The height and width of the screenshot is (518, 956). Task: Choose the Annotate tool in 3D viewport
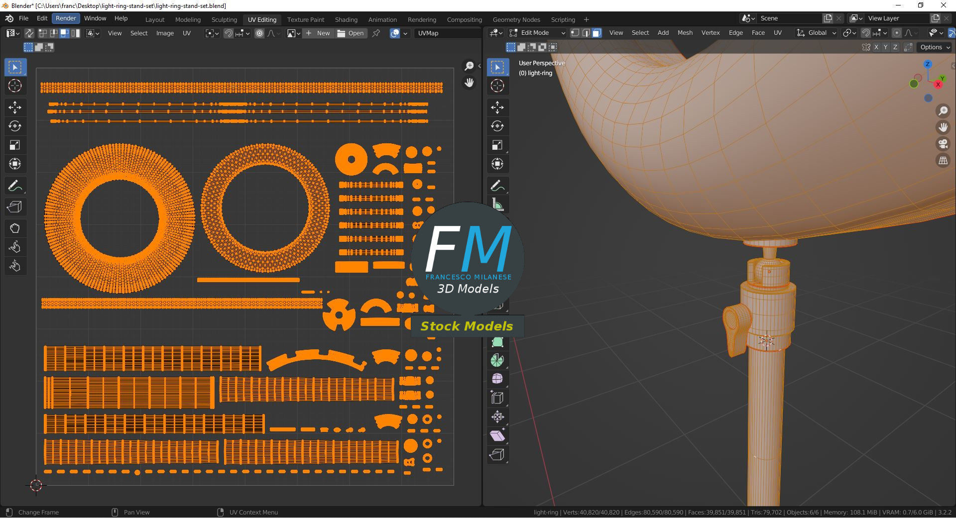497,186
